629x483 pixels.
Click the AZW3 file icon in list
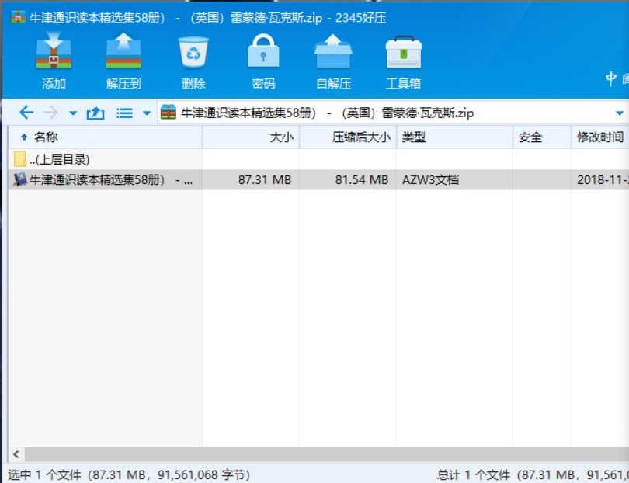19,179
